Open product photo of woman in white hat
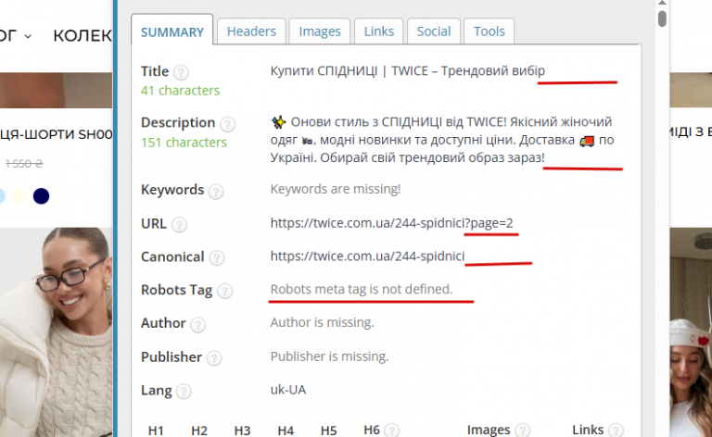Screen dimensions: 712x437 point(691,332)
